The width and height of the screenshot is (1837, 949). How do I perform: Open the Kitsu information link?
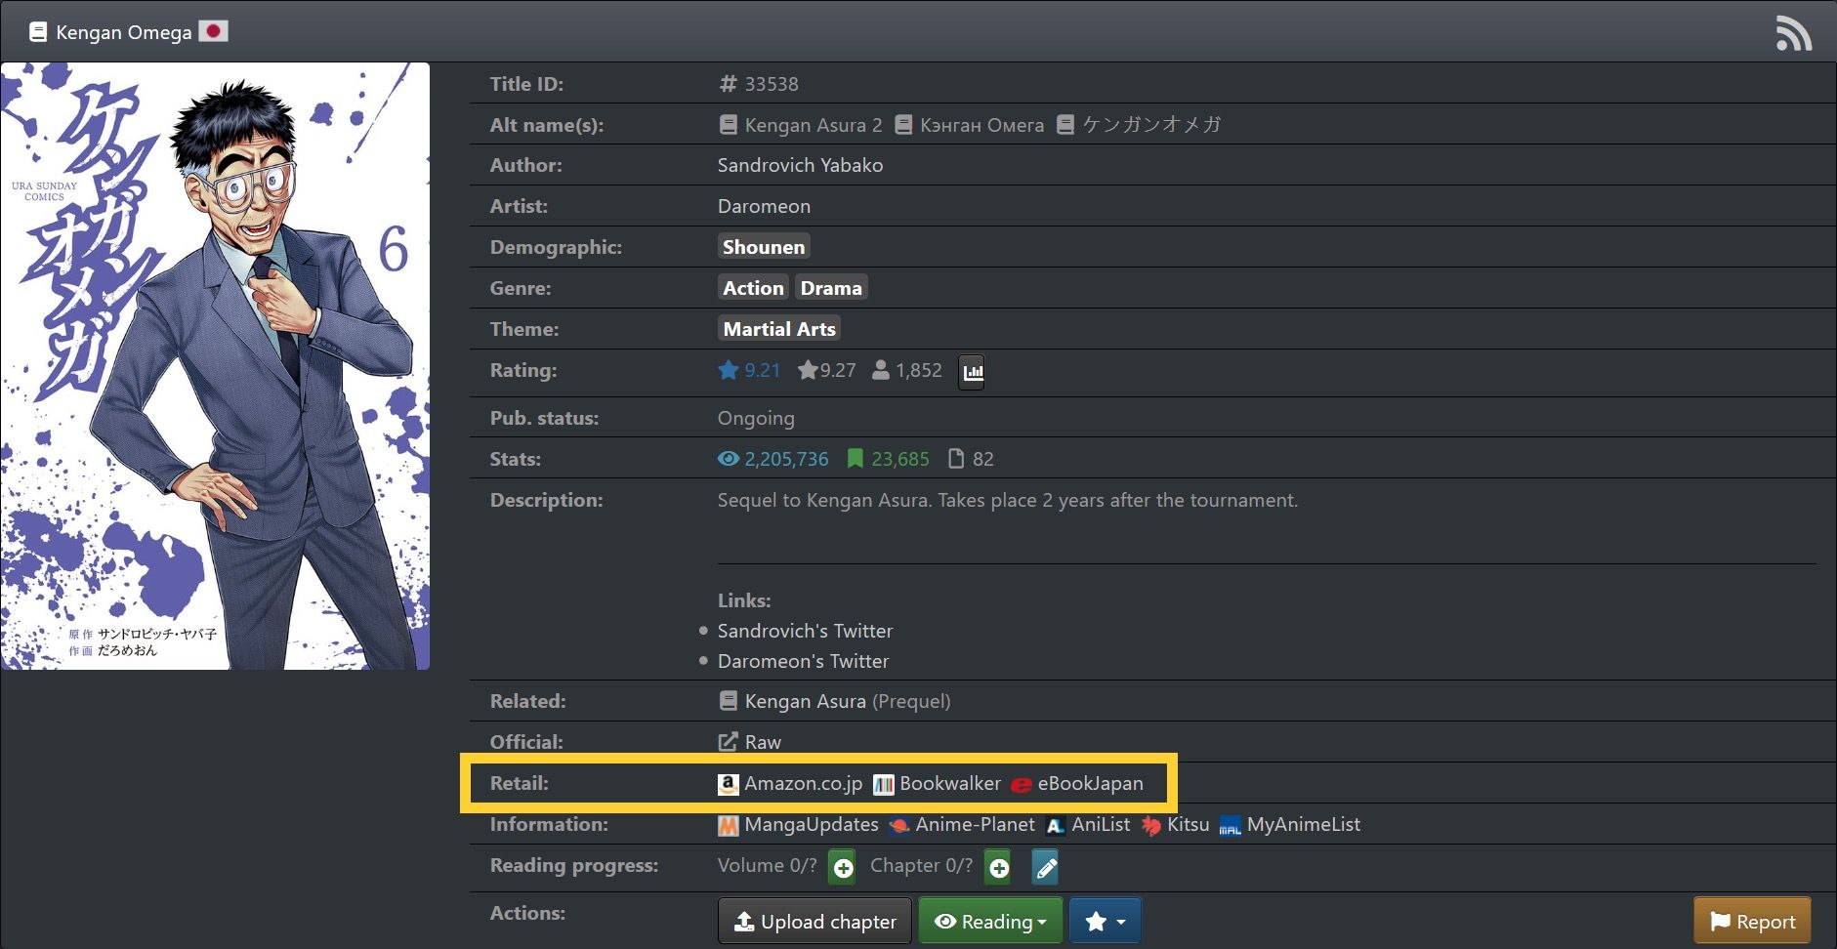point(1188,825)
